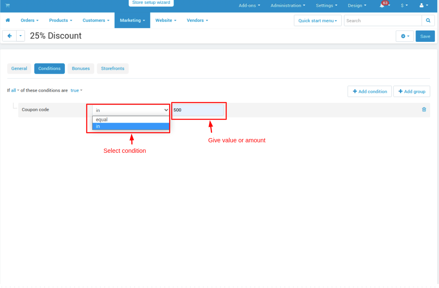Click the coupon code value field
The image size is (439, 288).
click(x=198, y=110)
